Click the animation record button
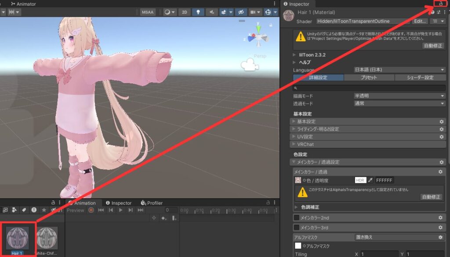The width and height of the screenshot is (450, 257). (91, 211)
